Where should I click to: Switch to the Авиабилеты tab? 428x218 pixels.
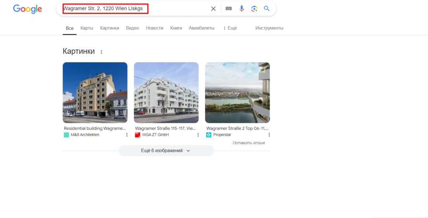click(x=201, y=28)
